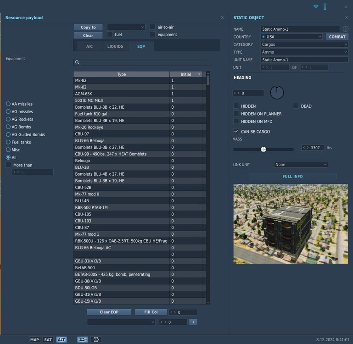Switch to the A/C tab
Screen dimensions: 353x344
(90, 46)
